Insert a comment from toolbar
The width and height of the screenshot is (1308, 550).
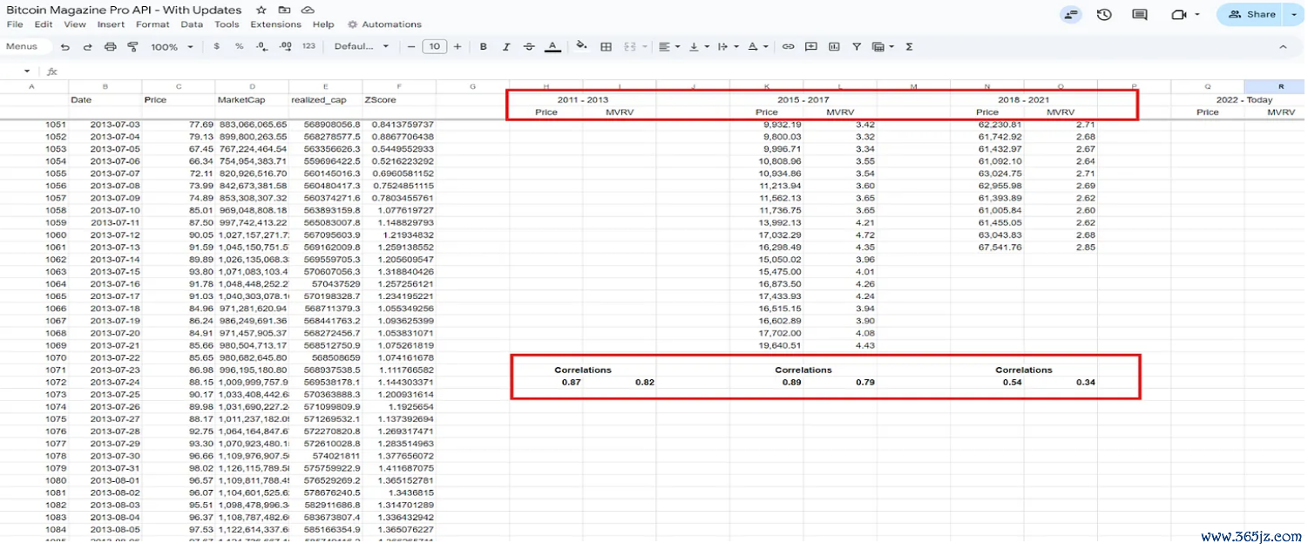point(811,47)
